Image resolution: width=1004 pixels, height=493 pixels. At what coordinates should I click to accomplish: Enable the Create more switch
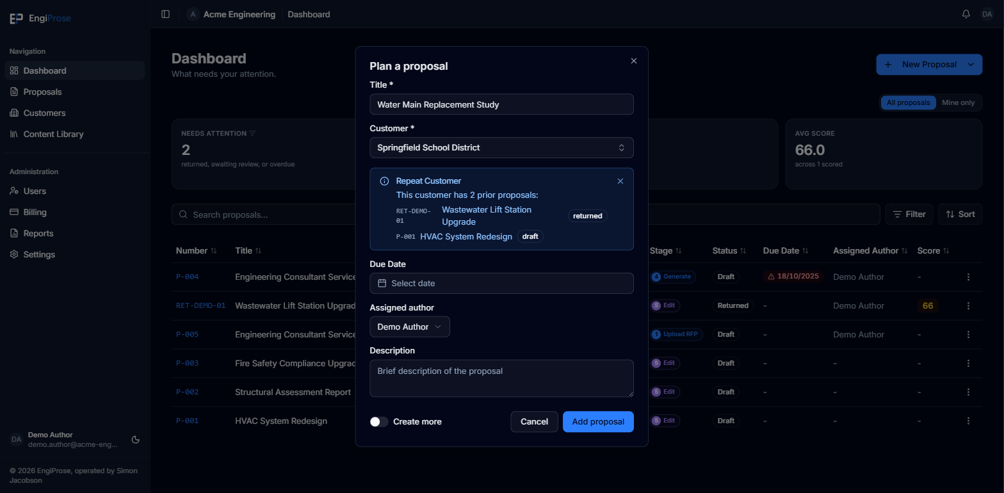tap(379, 422)
